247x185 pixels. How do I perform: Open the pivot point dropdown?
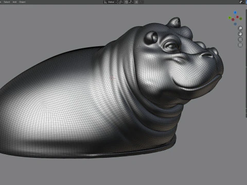point(121,2)
